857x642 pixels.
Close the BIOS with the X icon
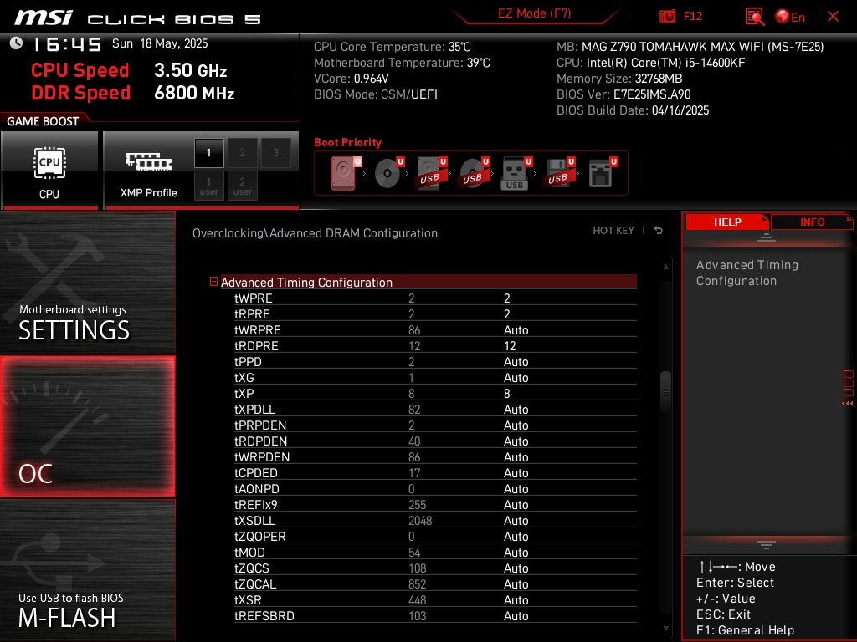pos(833,17)
